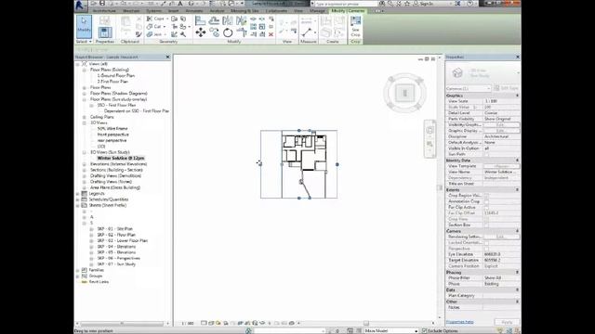Toggle the Annotation Crop checkbox
This screenshot has width=595, height=334.
click(486, 201)
